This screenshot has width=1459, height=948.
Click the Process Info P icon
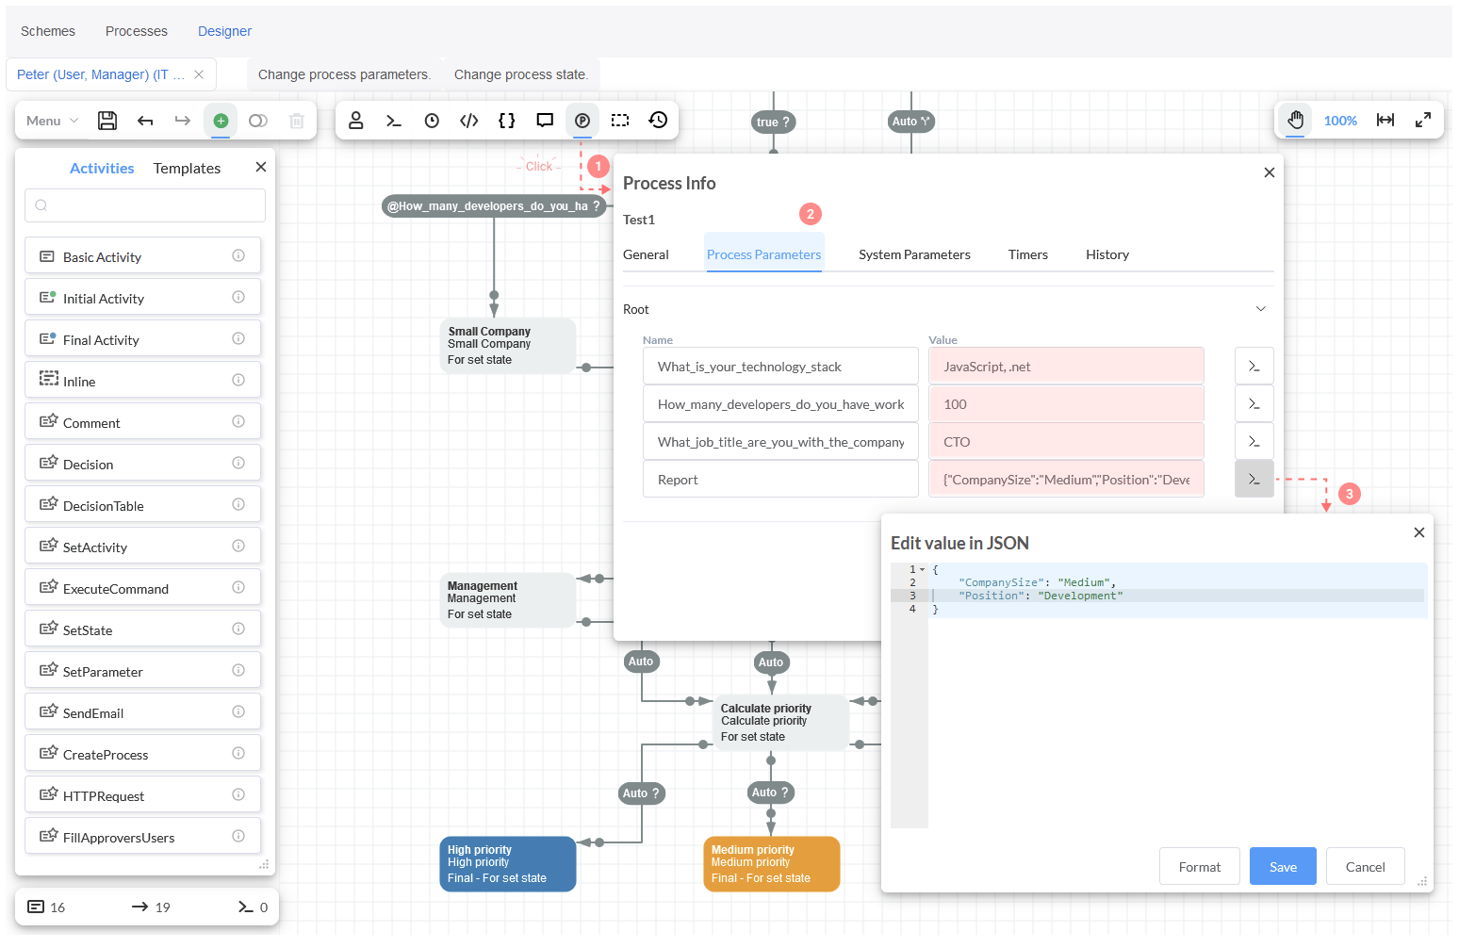click(x=582, y=121)
